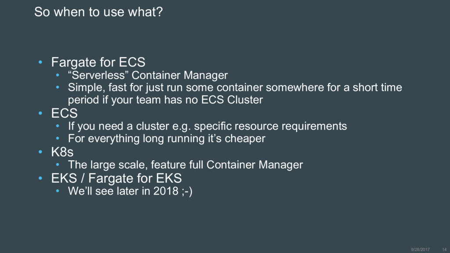This screenshot has width=450, height=253.
Task: Click the 9/28/2017 date in the footer
Action: click(x=420, y=249)
